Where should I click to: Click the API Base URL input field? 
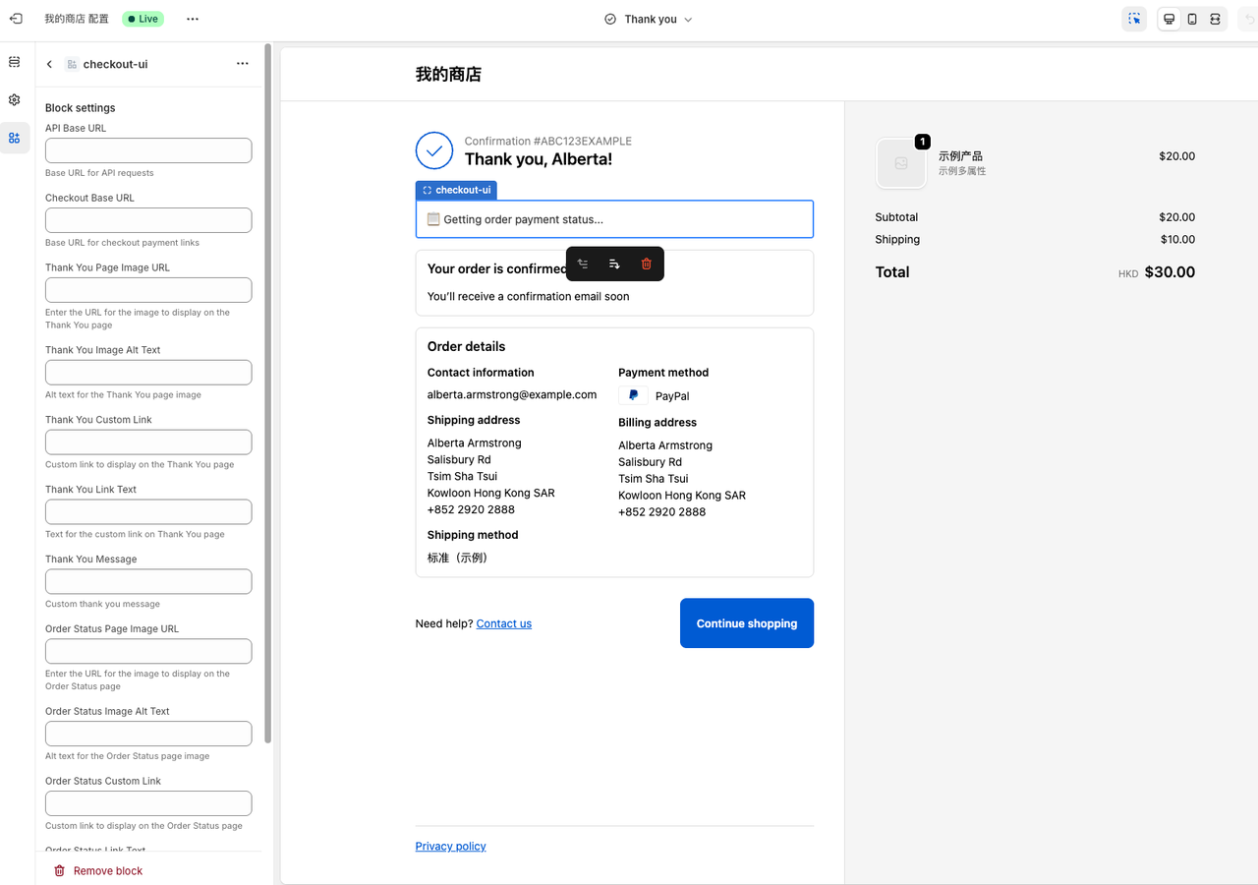point(147,149)
